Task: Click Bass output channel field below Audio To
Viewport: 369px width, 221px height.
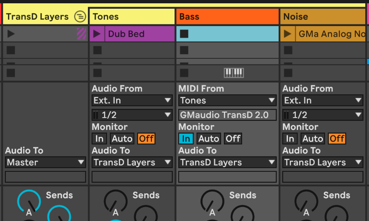Action: (227, 177)
